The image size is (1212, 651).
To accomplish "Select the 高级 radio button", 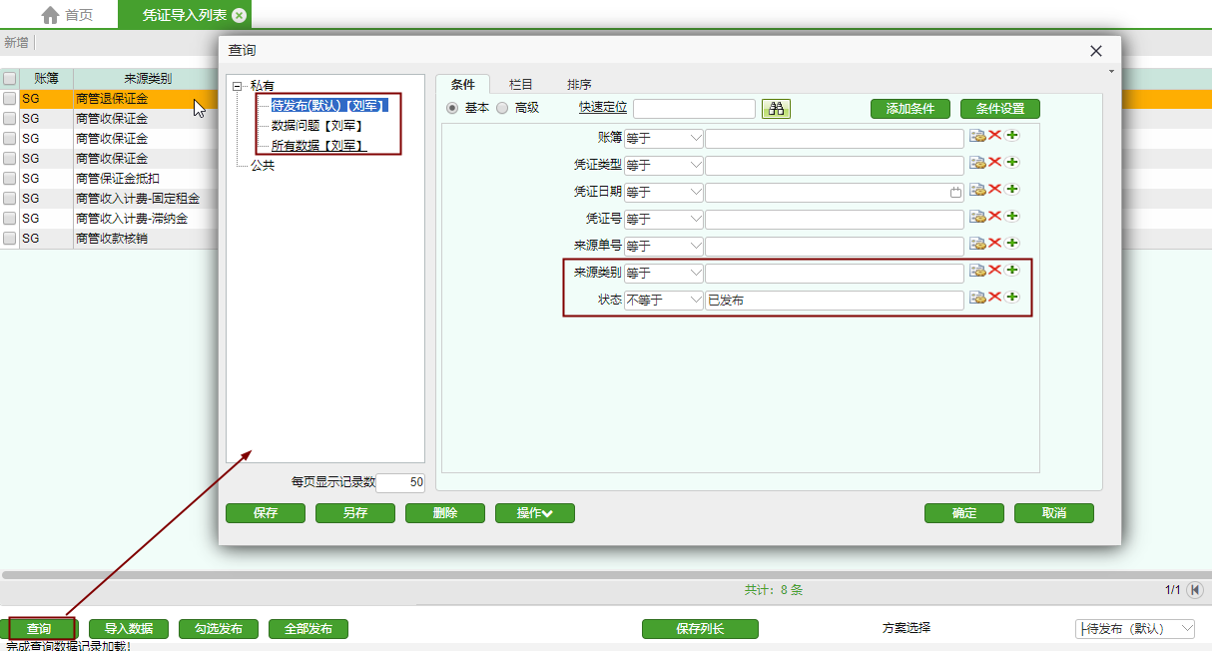I will point(502,108).
